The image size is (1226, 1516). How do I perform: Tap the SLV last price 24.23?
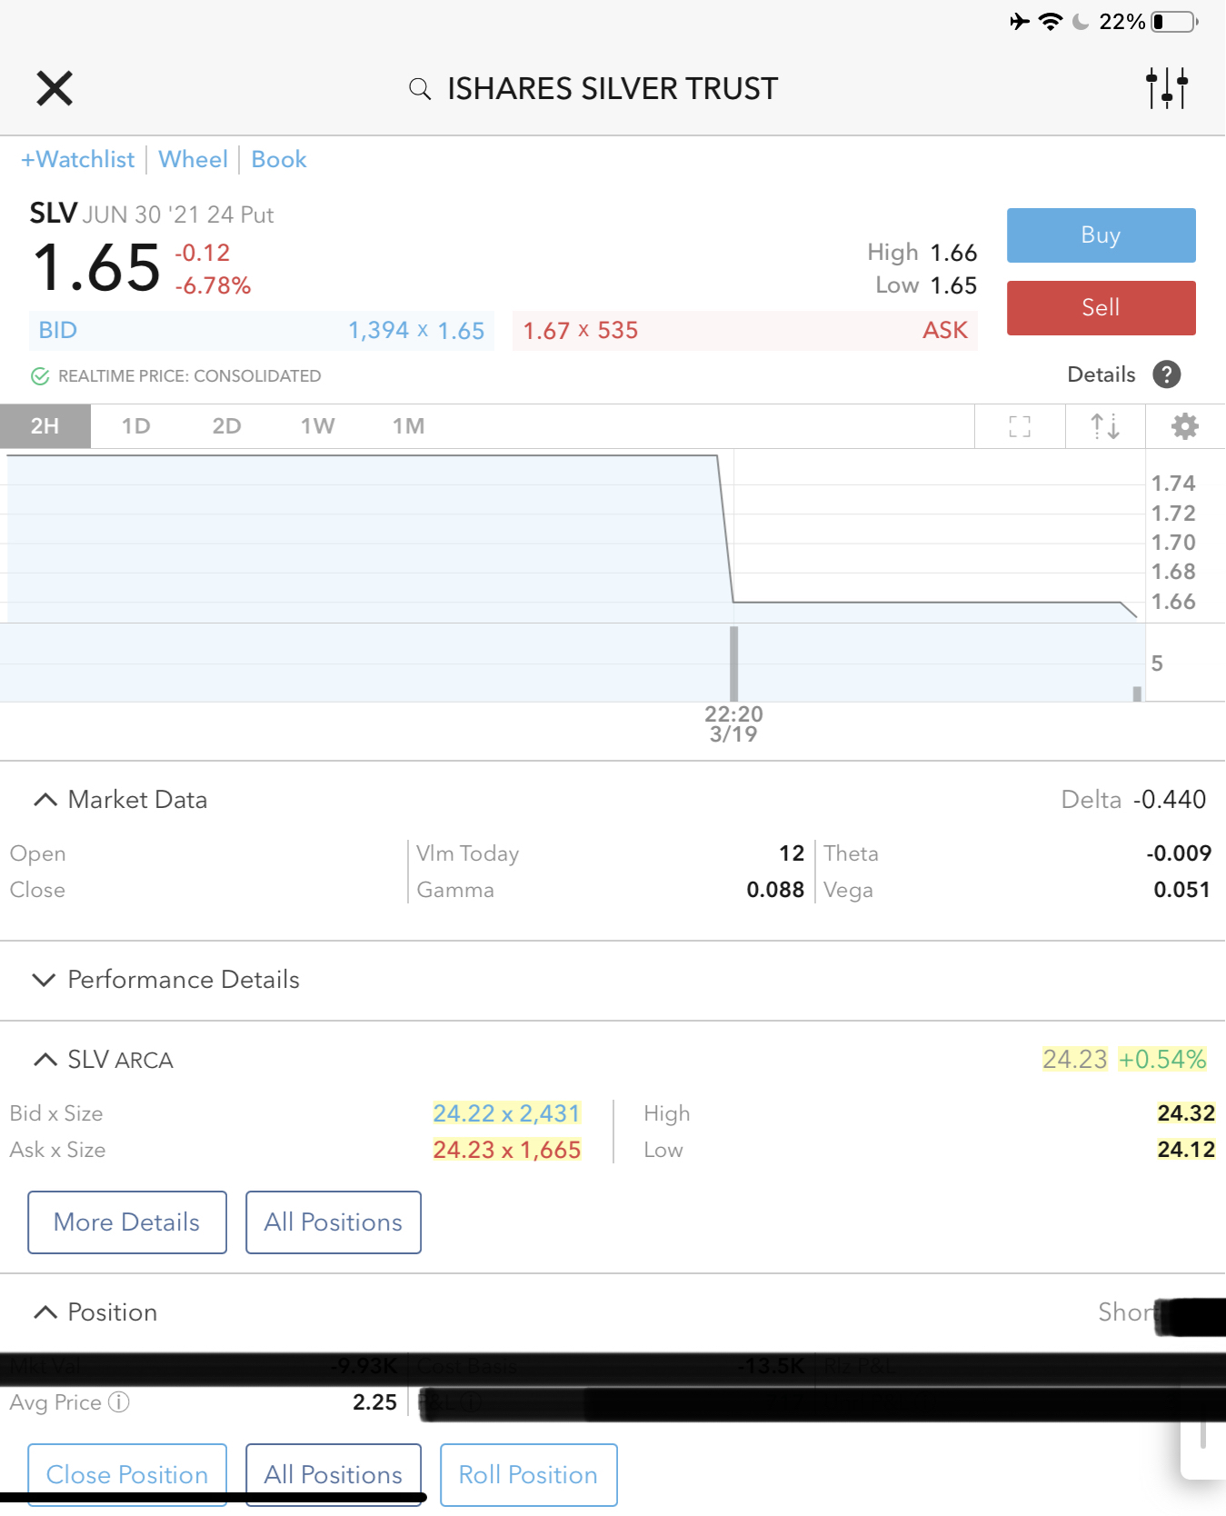[x=1075, y=1060]
